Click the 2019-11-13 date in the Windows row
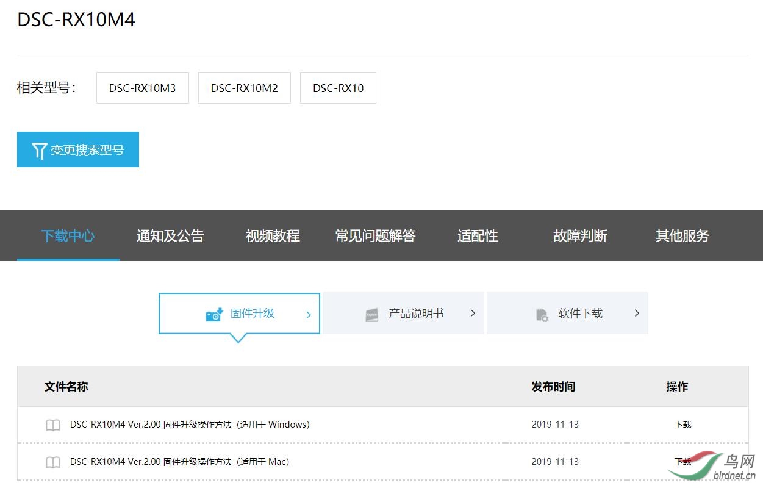Viewport: 763px width, 491px height. click(x=555, y=425)
